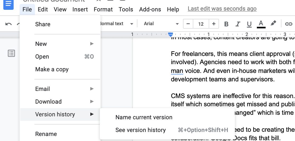Expand the New submenu

[x=60, y=44]
